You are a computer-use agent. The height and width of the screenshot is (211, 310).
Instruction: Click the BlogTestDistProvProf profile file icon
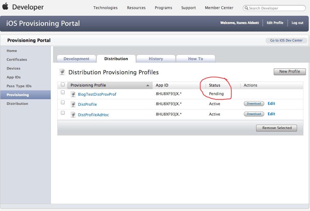[73, 94]
